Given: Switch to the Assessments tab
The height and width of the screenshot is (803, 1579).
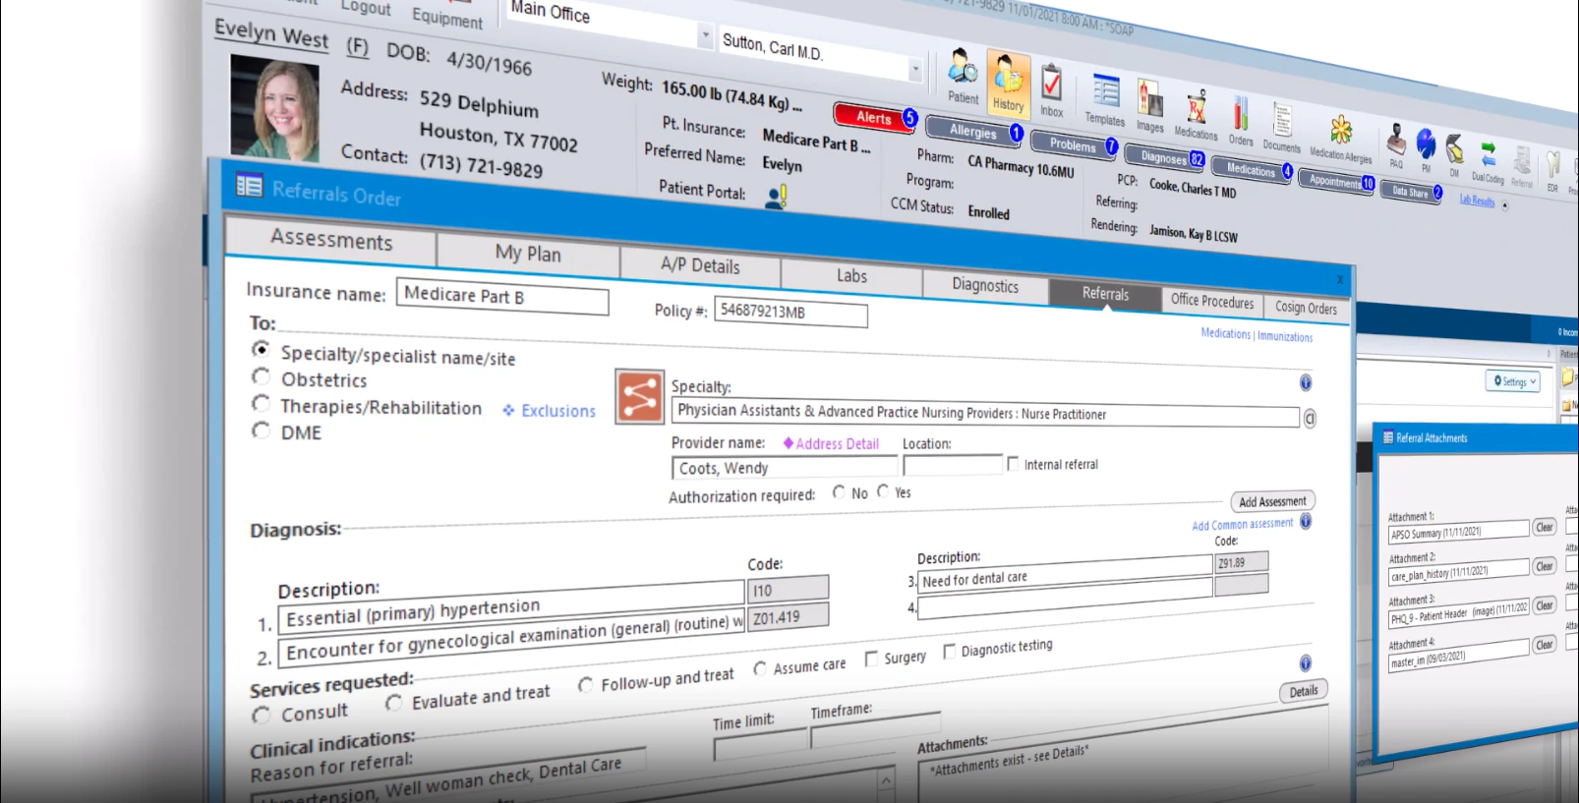Looking at the screenshot, I should click(331, 239).
